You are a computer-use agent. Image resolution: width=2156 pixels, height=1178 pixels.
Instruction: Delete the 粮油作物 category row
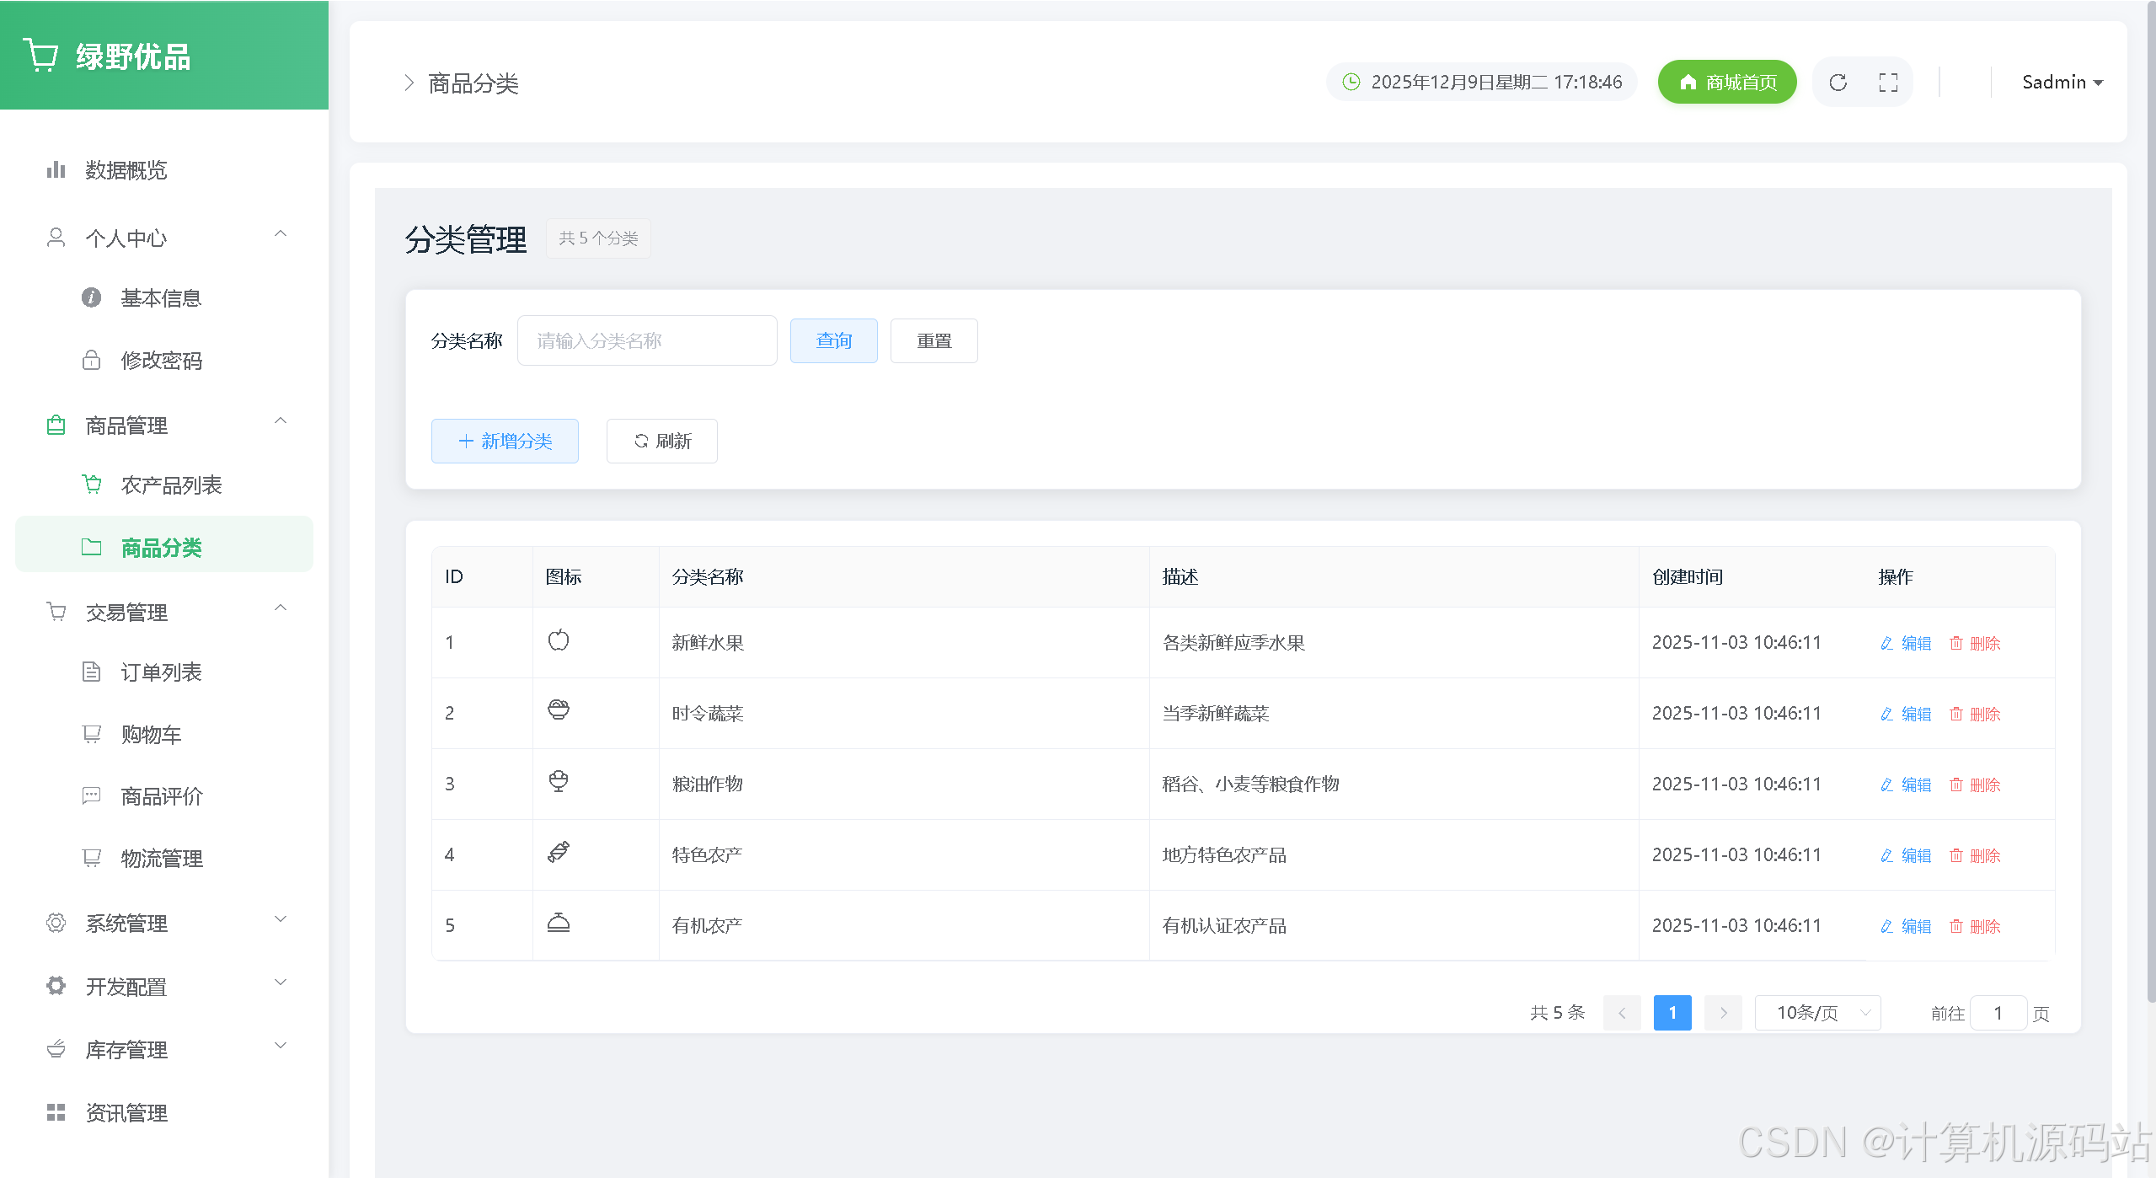1975,784
